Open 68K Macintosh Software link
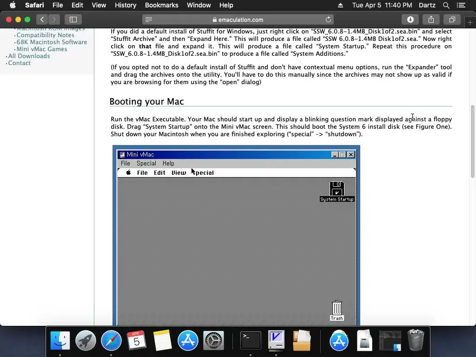476x357 pixels. click(x=52, y=42)
